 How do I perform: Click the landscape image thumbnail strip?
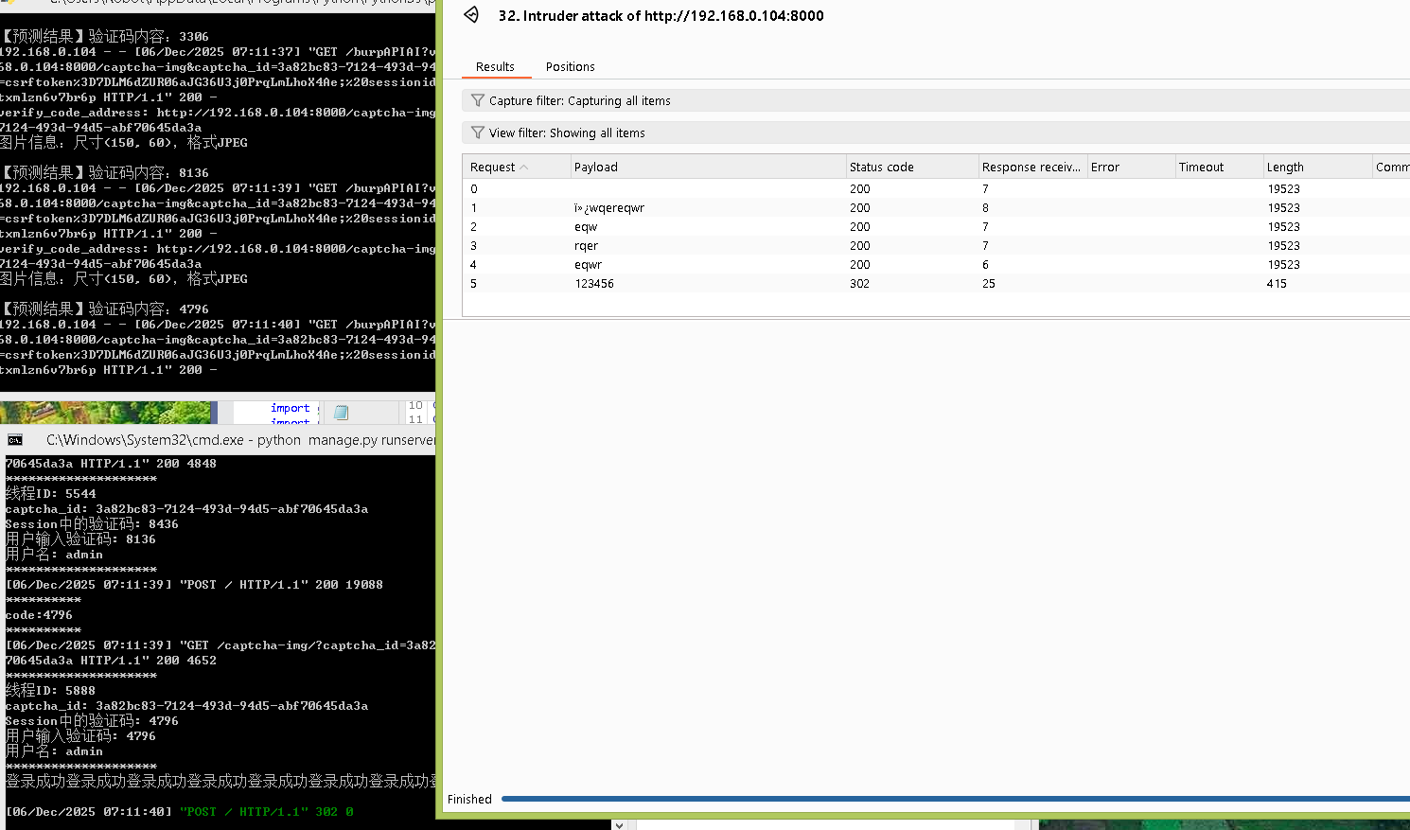pos(105,412)
